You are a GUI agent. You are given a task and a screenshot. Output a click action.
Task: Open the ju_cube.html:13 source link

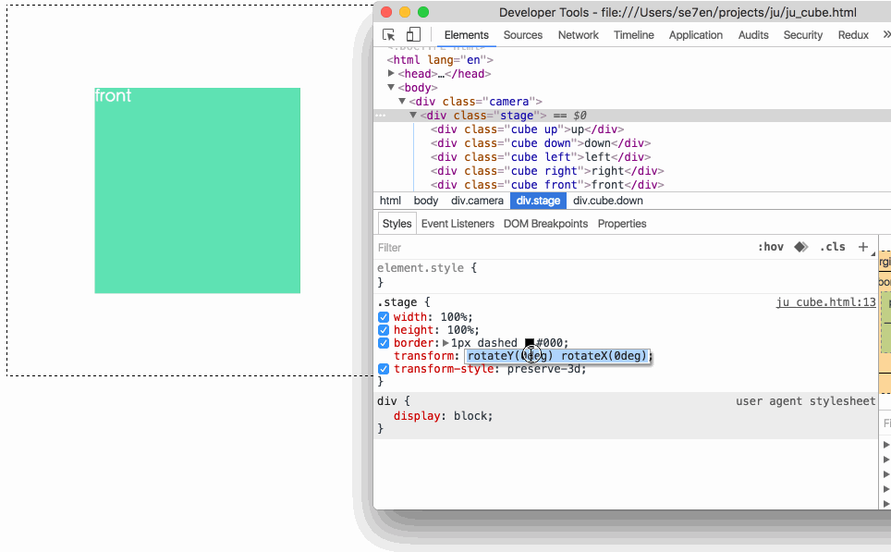(x=825, y=301)
